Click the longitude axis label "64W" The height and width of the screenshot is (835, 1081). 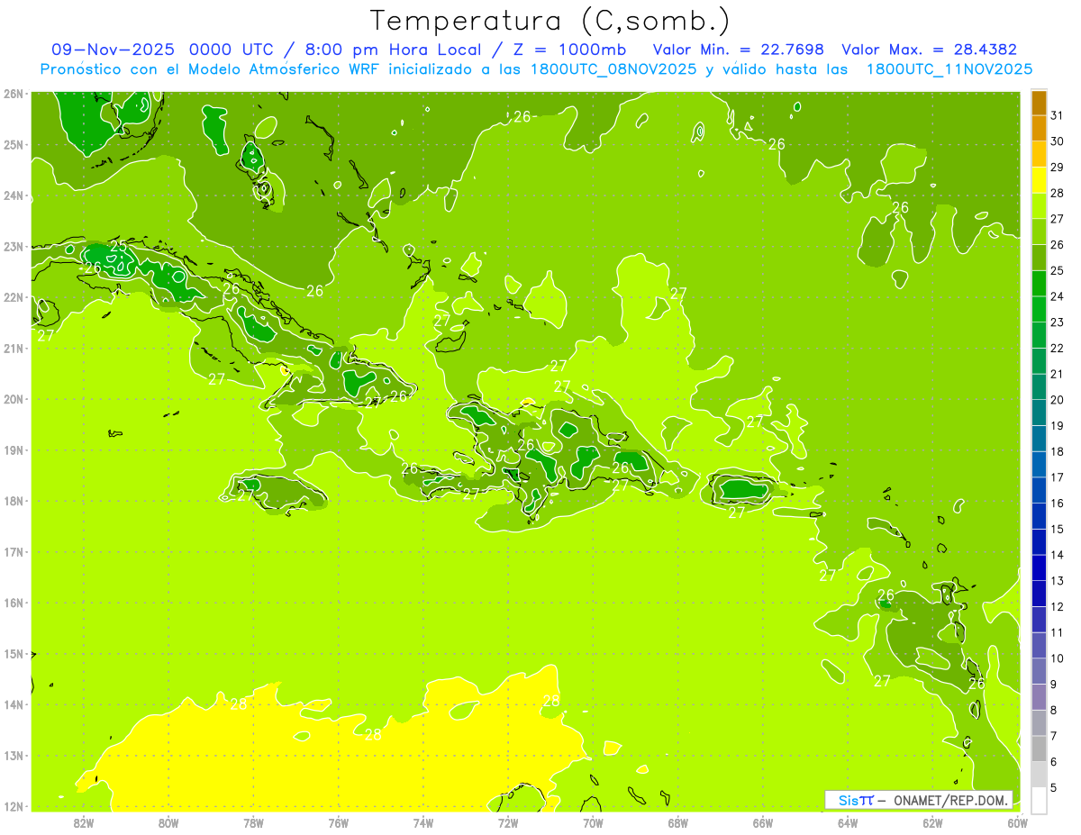pos(847,822)
